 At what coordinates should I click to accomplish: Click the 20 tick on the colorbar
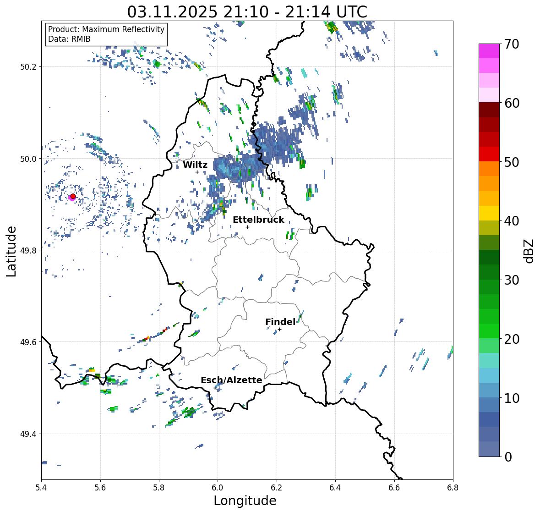tap(512, 339)
